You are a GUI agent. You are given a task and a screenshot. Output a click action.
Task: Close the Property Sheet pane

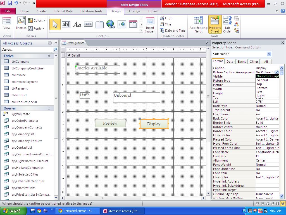(283, 43)
